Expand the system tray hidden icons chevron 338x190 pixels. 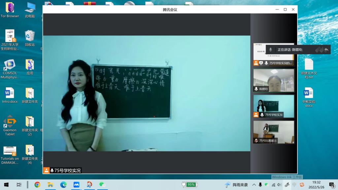[x=254, y=185]
